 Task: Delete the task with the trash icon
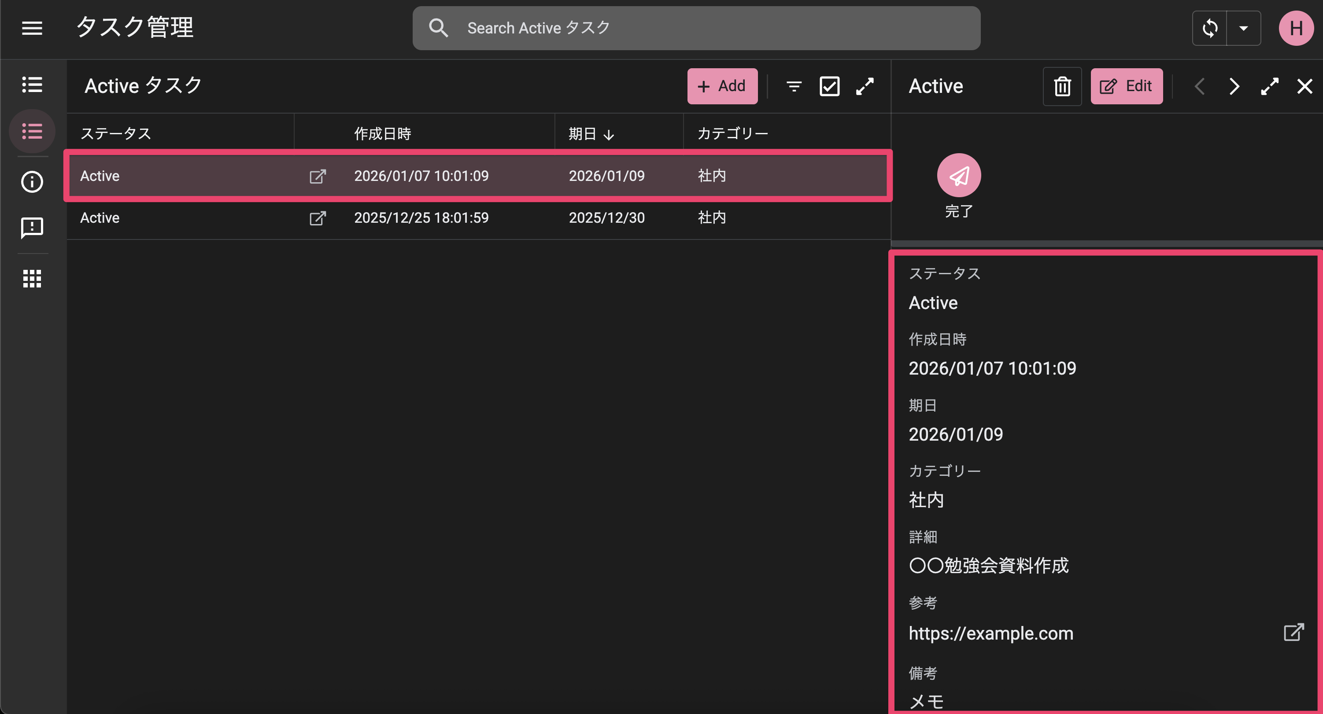pos(1062,86)
